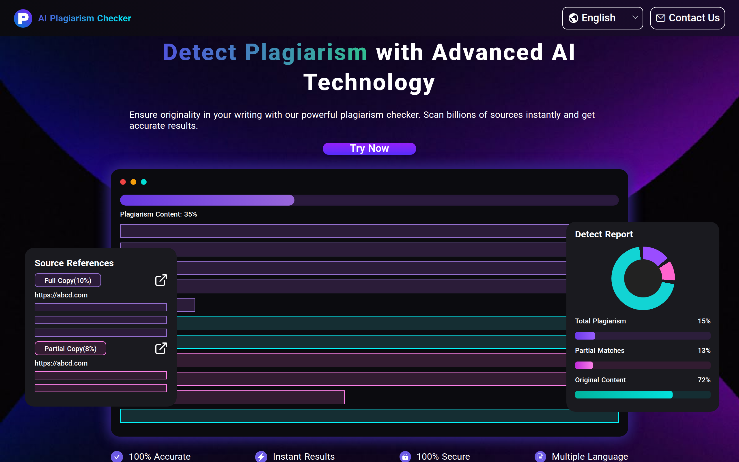The width and height of the screenshot is (739, 462).
Task: Click the Detect Report donut chart
Action: tap(643, 278)
